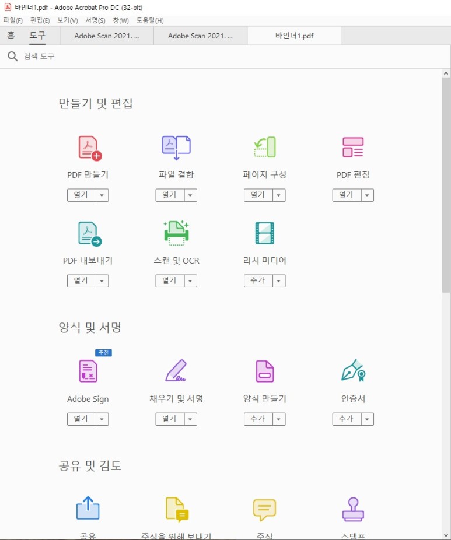Click 열기 button under PDF 내보내기

click(x=81, y=281)
